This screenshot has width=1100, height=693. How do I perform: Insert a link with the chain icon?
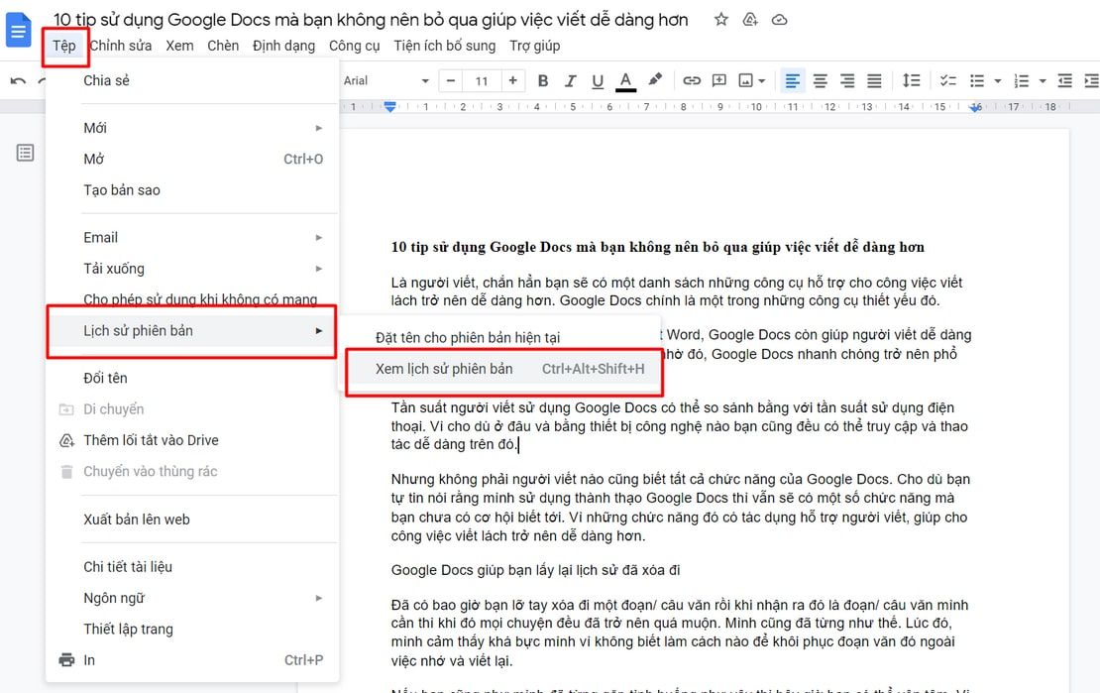pyautogui.click(x=692, y=80)
